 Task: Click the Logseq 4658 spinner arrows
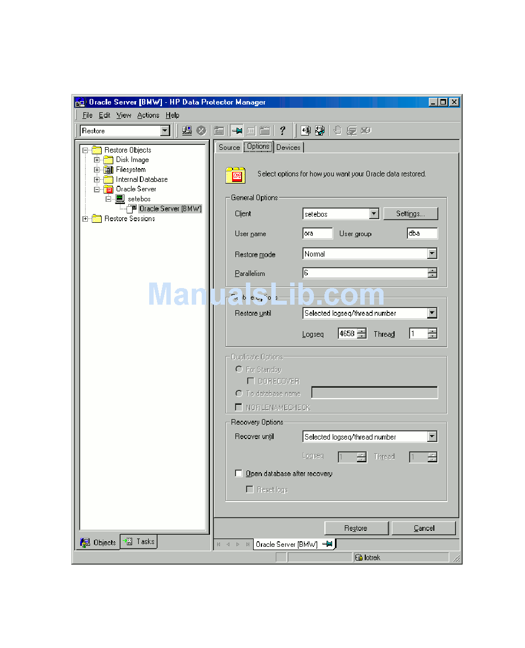(362, 333)
